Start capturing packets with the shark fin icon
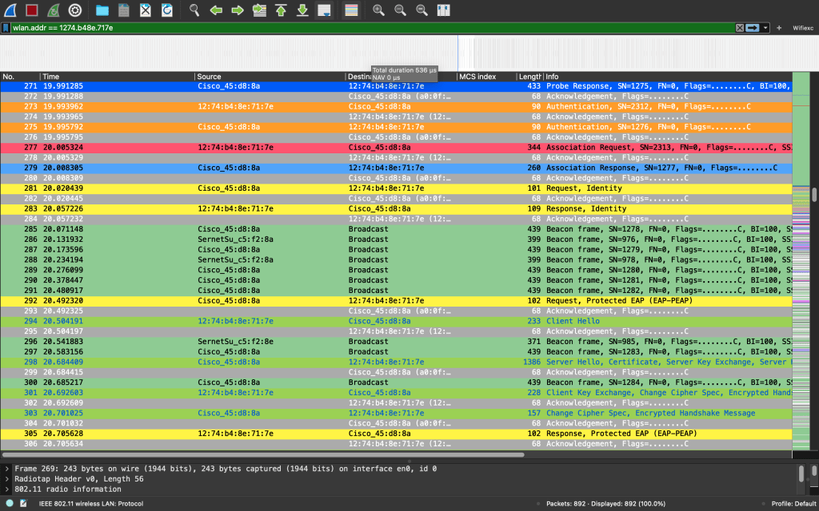 [10, 10]
